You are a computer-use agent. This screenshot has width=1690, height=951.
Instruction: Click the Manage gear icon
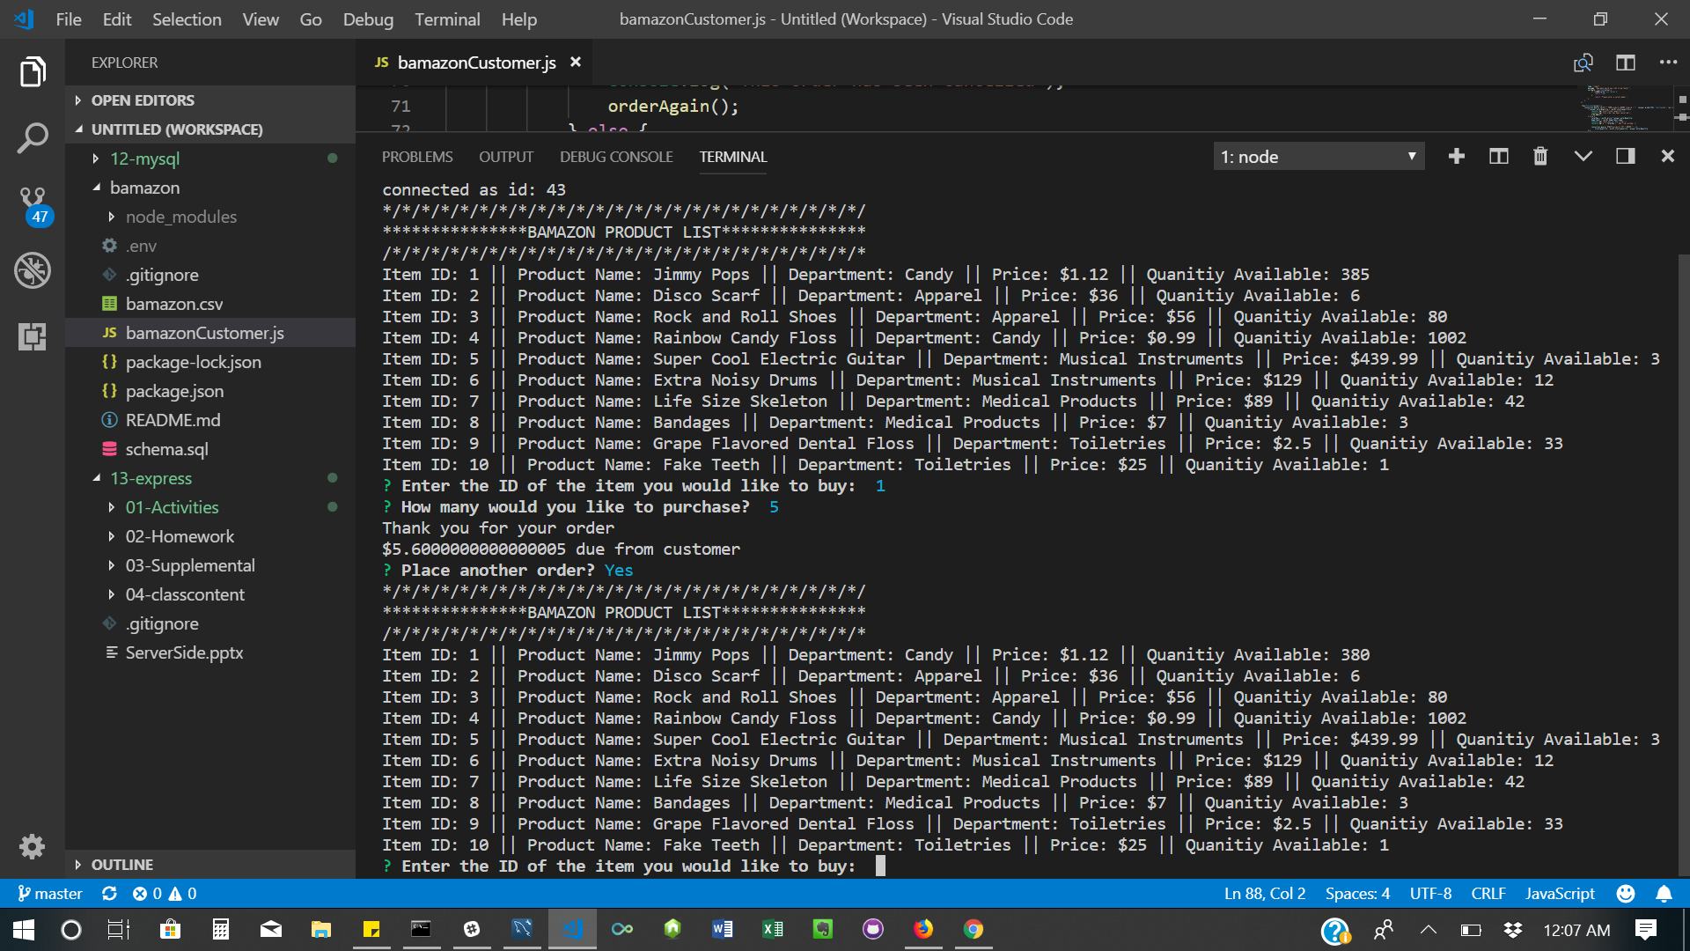click(33, 846)
